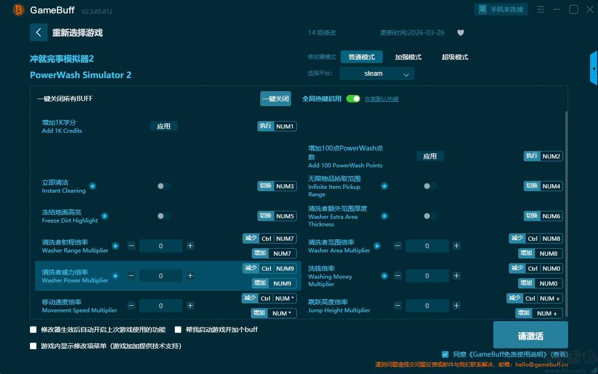This screenshot has width=598, height=374.
Task: Switch to 超级模式 mode tab
Action: [x=455, y=57]
